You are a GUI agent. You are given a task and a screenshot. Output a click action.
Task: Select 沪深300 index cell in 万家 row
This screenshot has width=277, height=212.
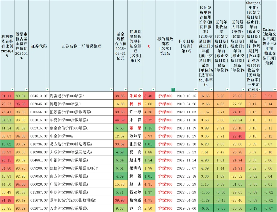[x=165, y=208]
